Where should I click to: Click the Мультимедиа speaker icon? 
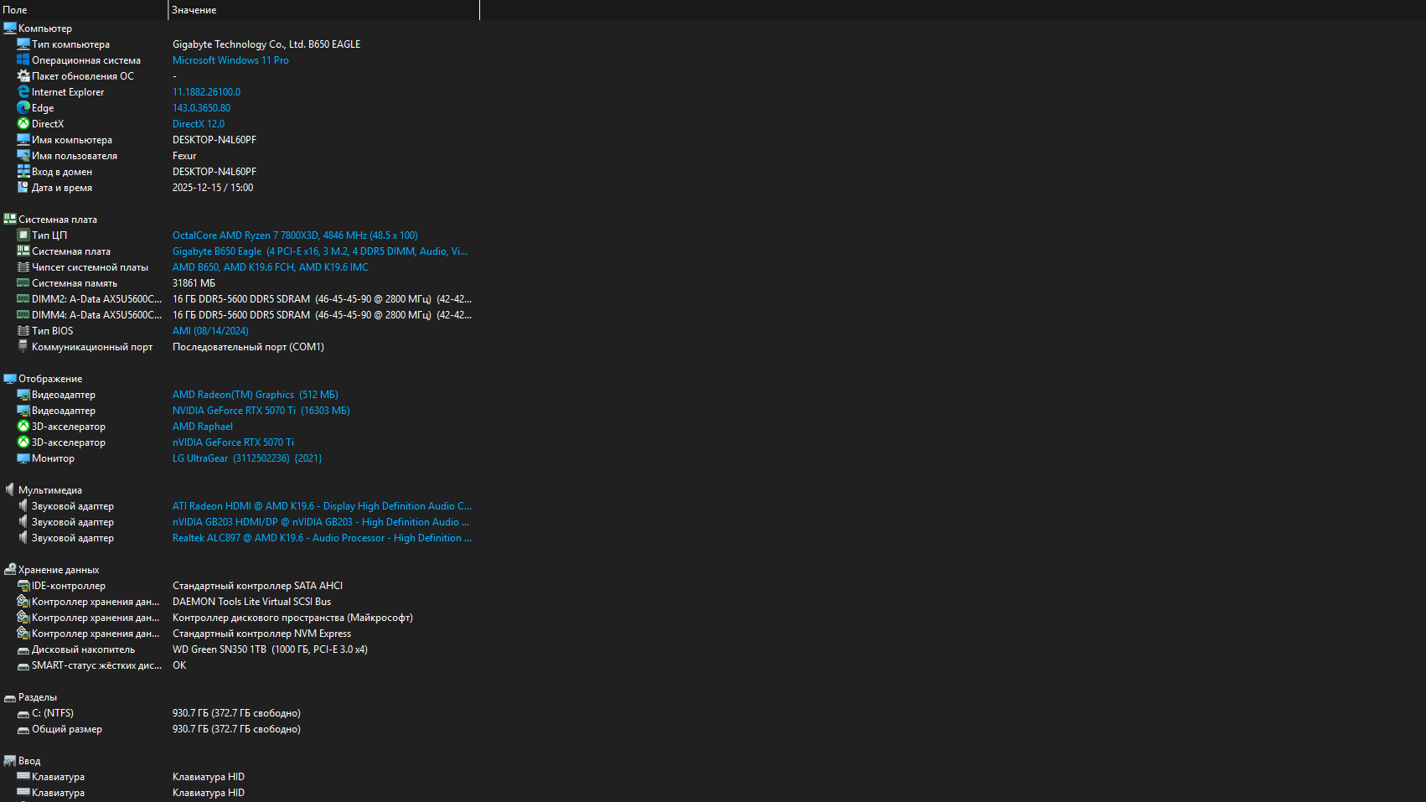click(x=10, y=490)
